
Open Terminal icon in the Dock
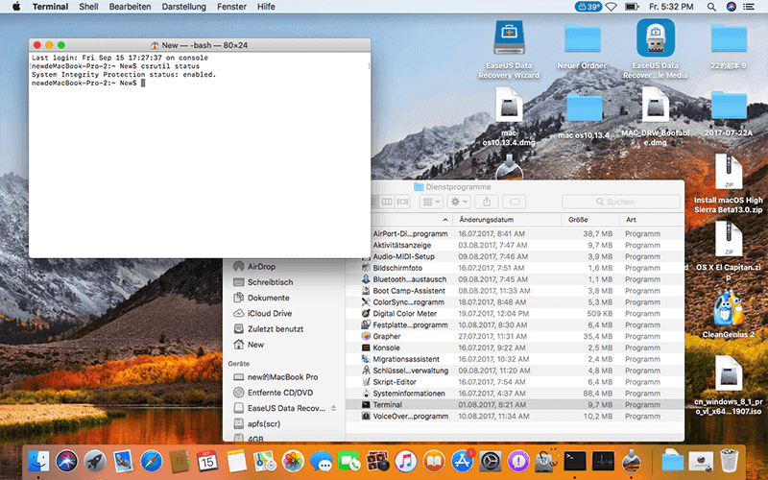[x=574, y=461]
